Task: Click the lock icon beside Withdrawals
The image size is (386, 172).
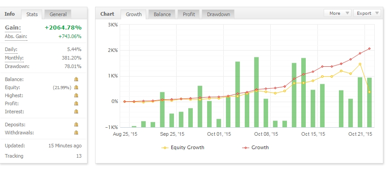Action: [x=76, y=133]
